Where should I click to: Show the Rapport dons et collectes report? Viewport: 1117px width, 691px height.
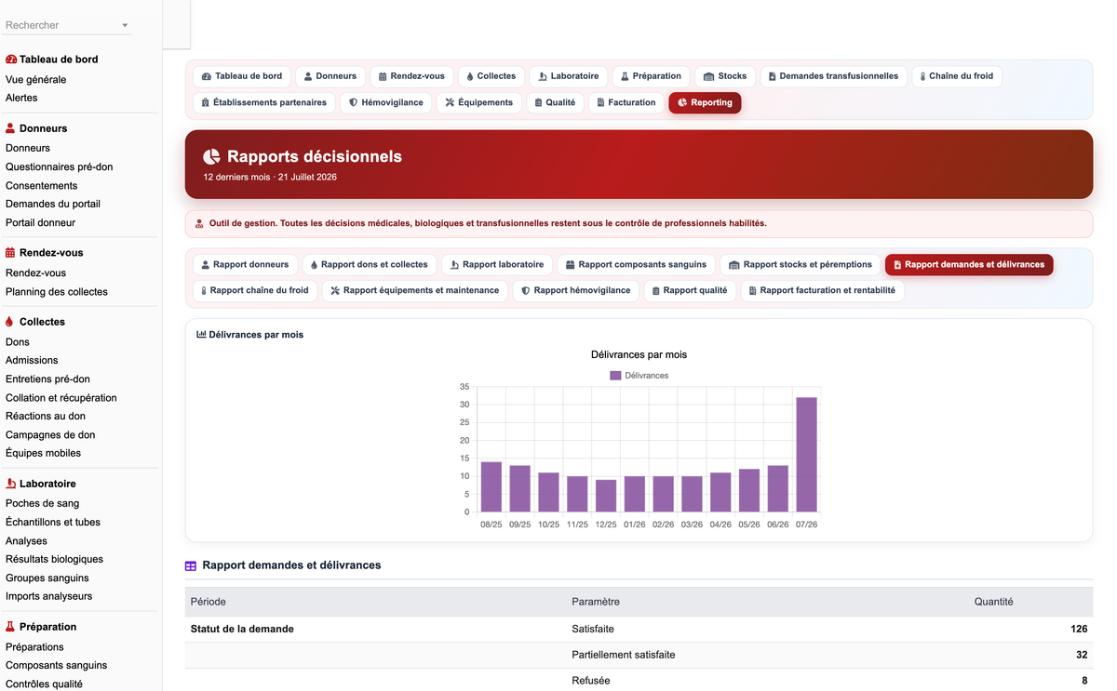tap(369, 264)
